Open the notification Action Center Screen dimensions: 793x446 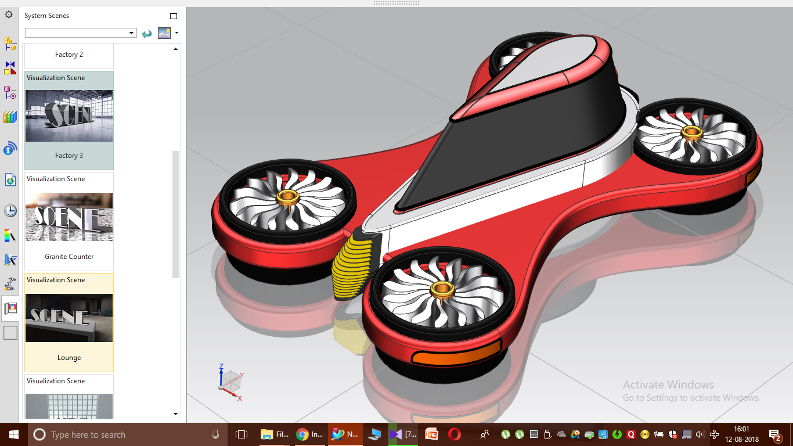pos(775,434)
